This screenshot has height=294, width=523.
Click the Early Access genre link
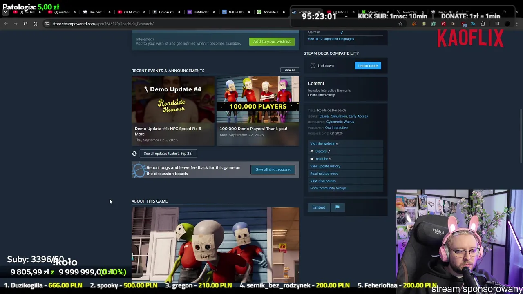(358, 116)
